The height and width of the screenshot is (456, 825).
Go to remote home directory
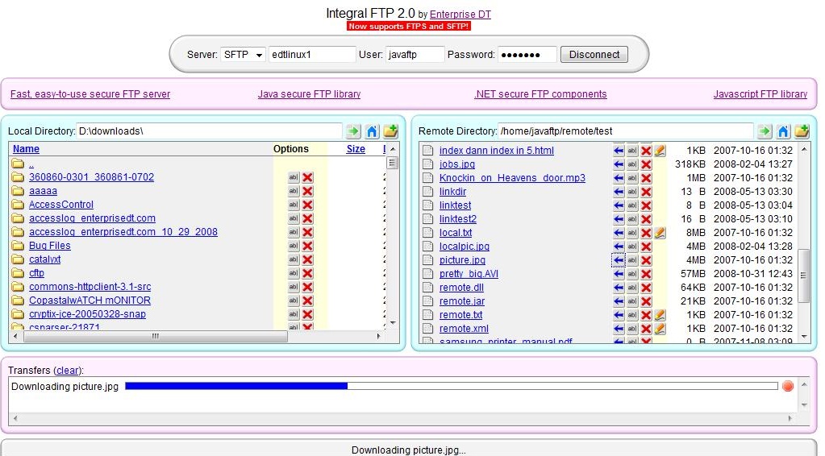pyautogui.click(x=783, y=131)
